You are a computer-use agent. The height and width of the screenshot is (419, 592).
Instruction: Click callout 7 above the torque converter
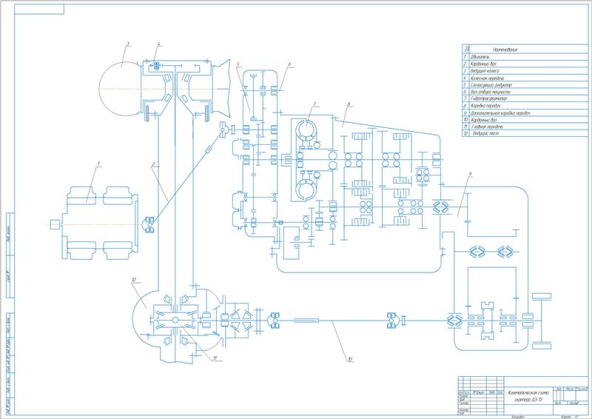[314, 104]
